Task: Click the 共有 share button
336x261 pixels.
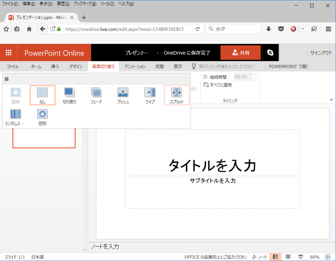Action: 240,53
